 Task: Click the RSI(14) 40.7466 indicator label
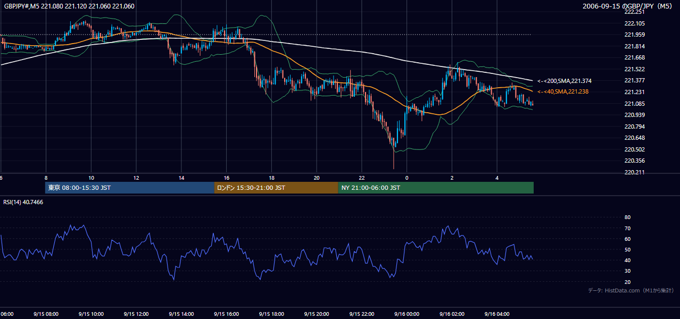[x=23, y=202]
